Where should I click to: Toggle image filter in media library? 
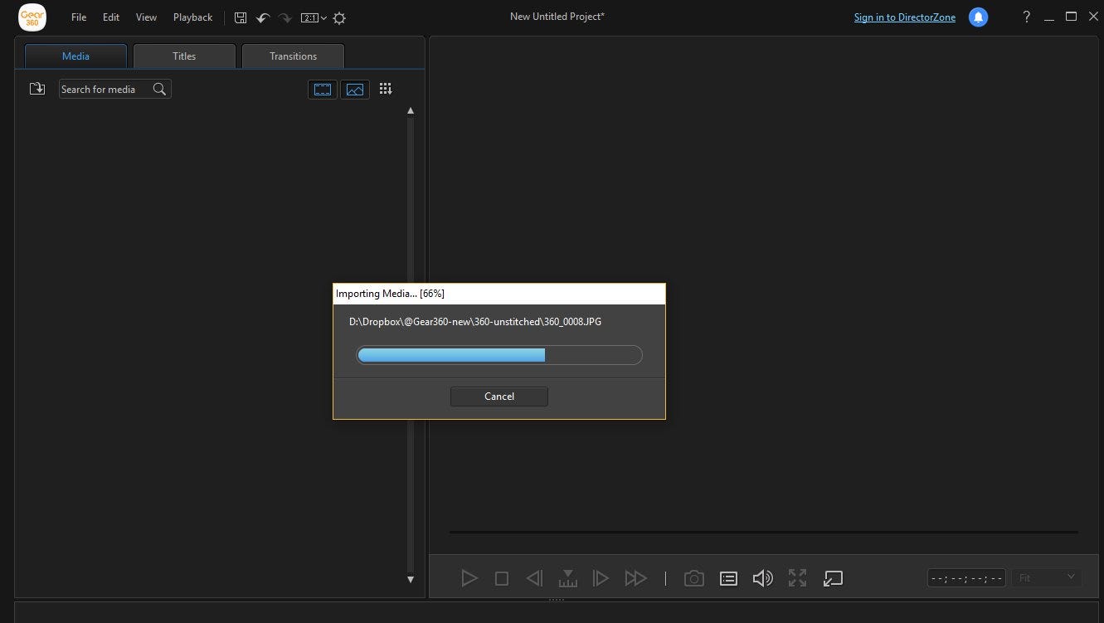[355, 89]
